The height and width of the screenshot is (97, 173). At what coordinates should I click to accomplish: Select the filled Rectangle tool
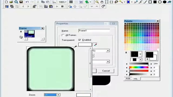(155, 2)
